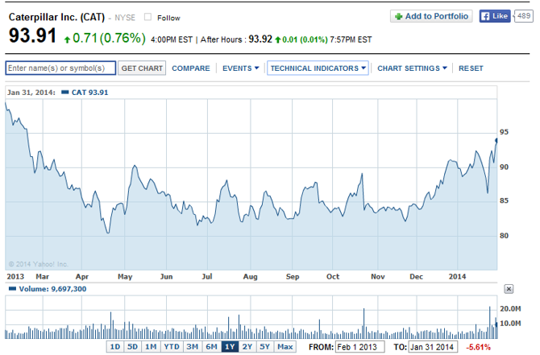Click the RESET link
Image resolution: width=540 pixels, height=355 pixels.
click(471, 68)
